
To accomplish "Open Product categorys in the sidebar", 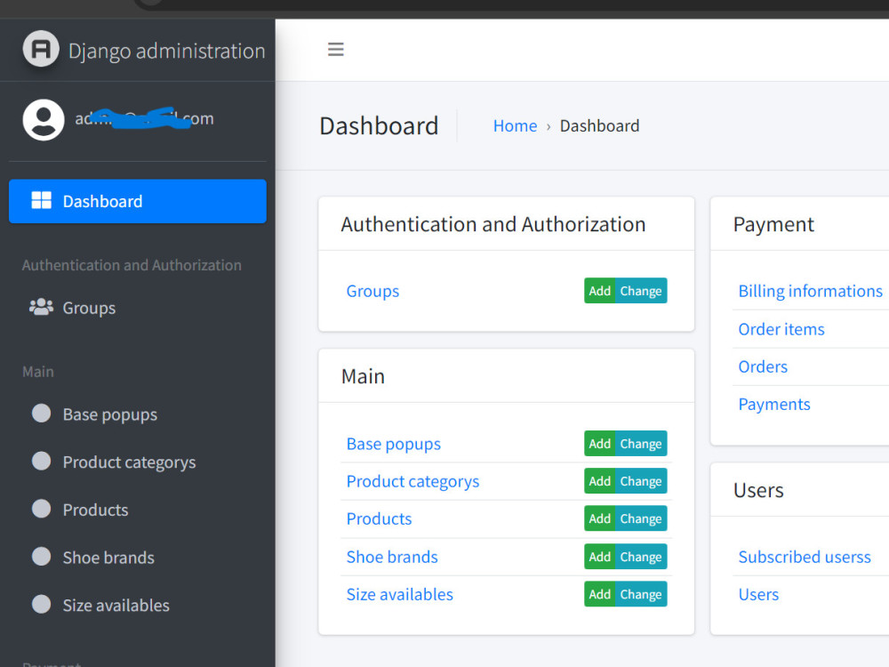I will [138, 462].
